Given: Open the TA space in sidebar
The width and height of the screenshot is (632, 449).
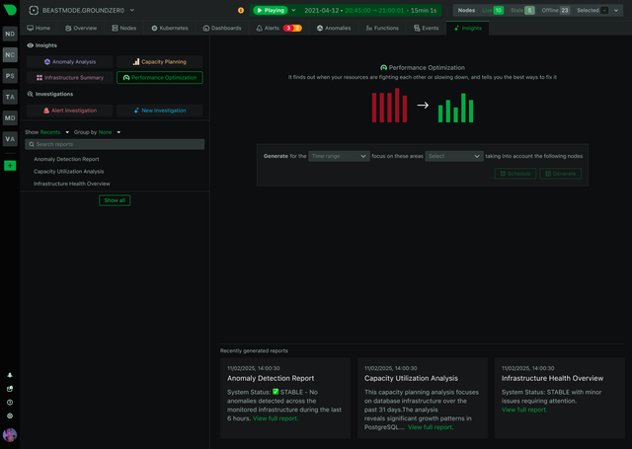Looking at the screenshot, I should click(x=10, y=97).
